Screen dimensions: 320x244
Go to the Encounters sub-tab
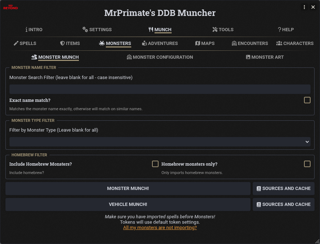(250, 43)
